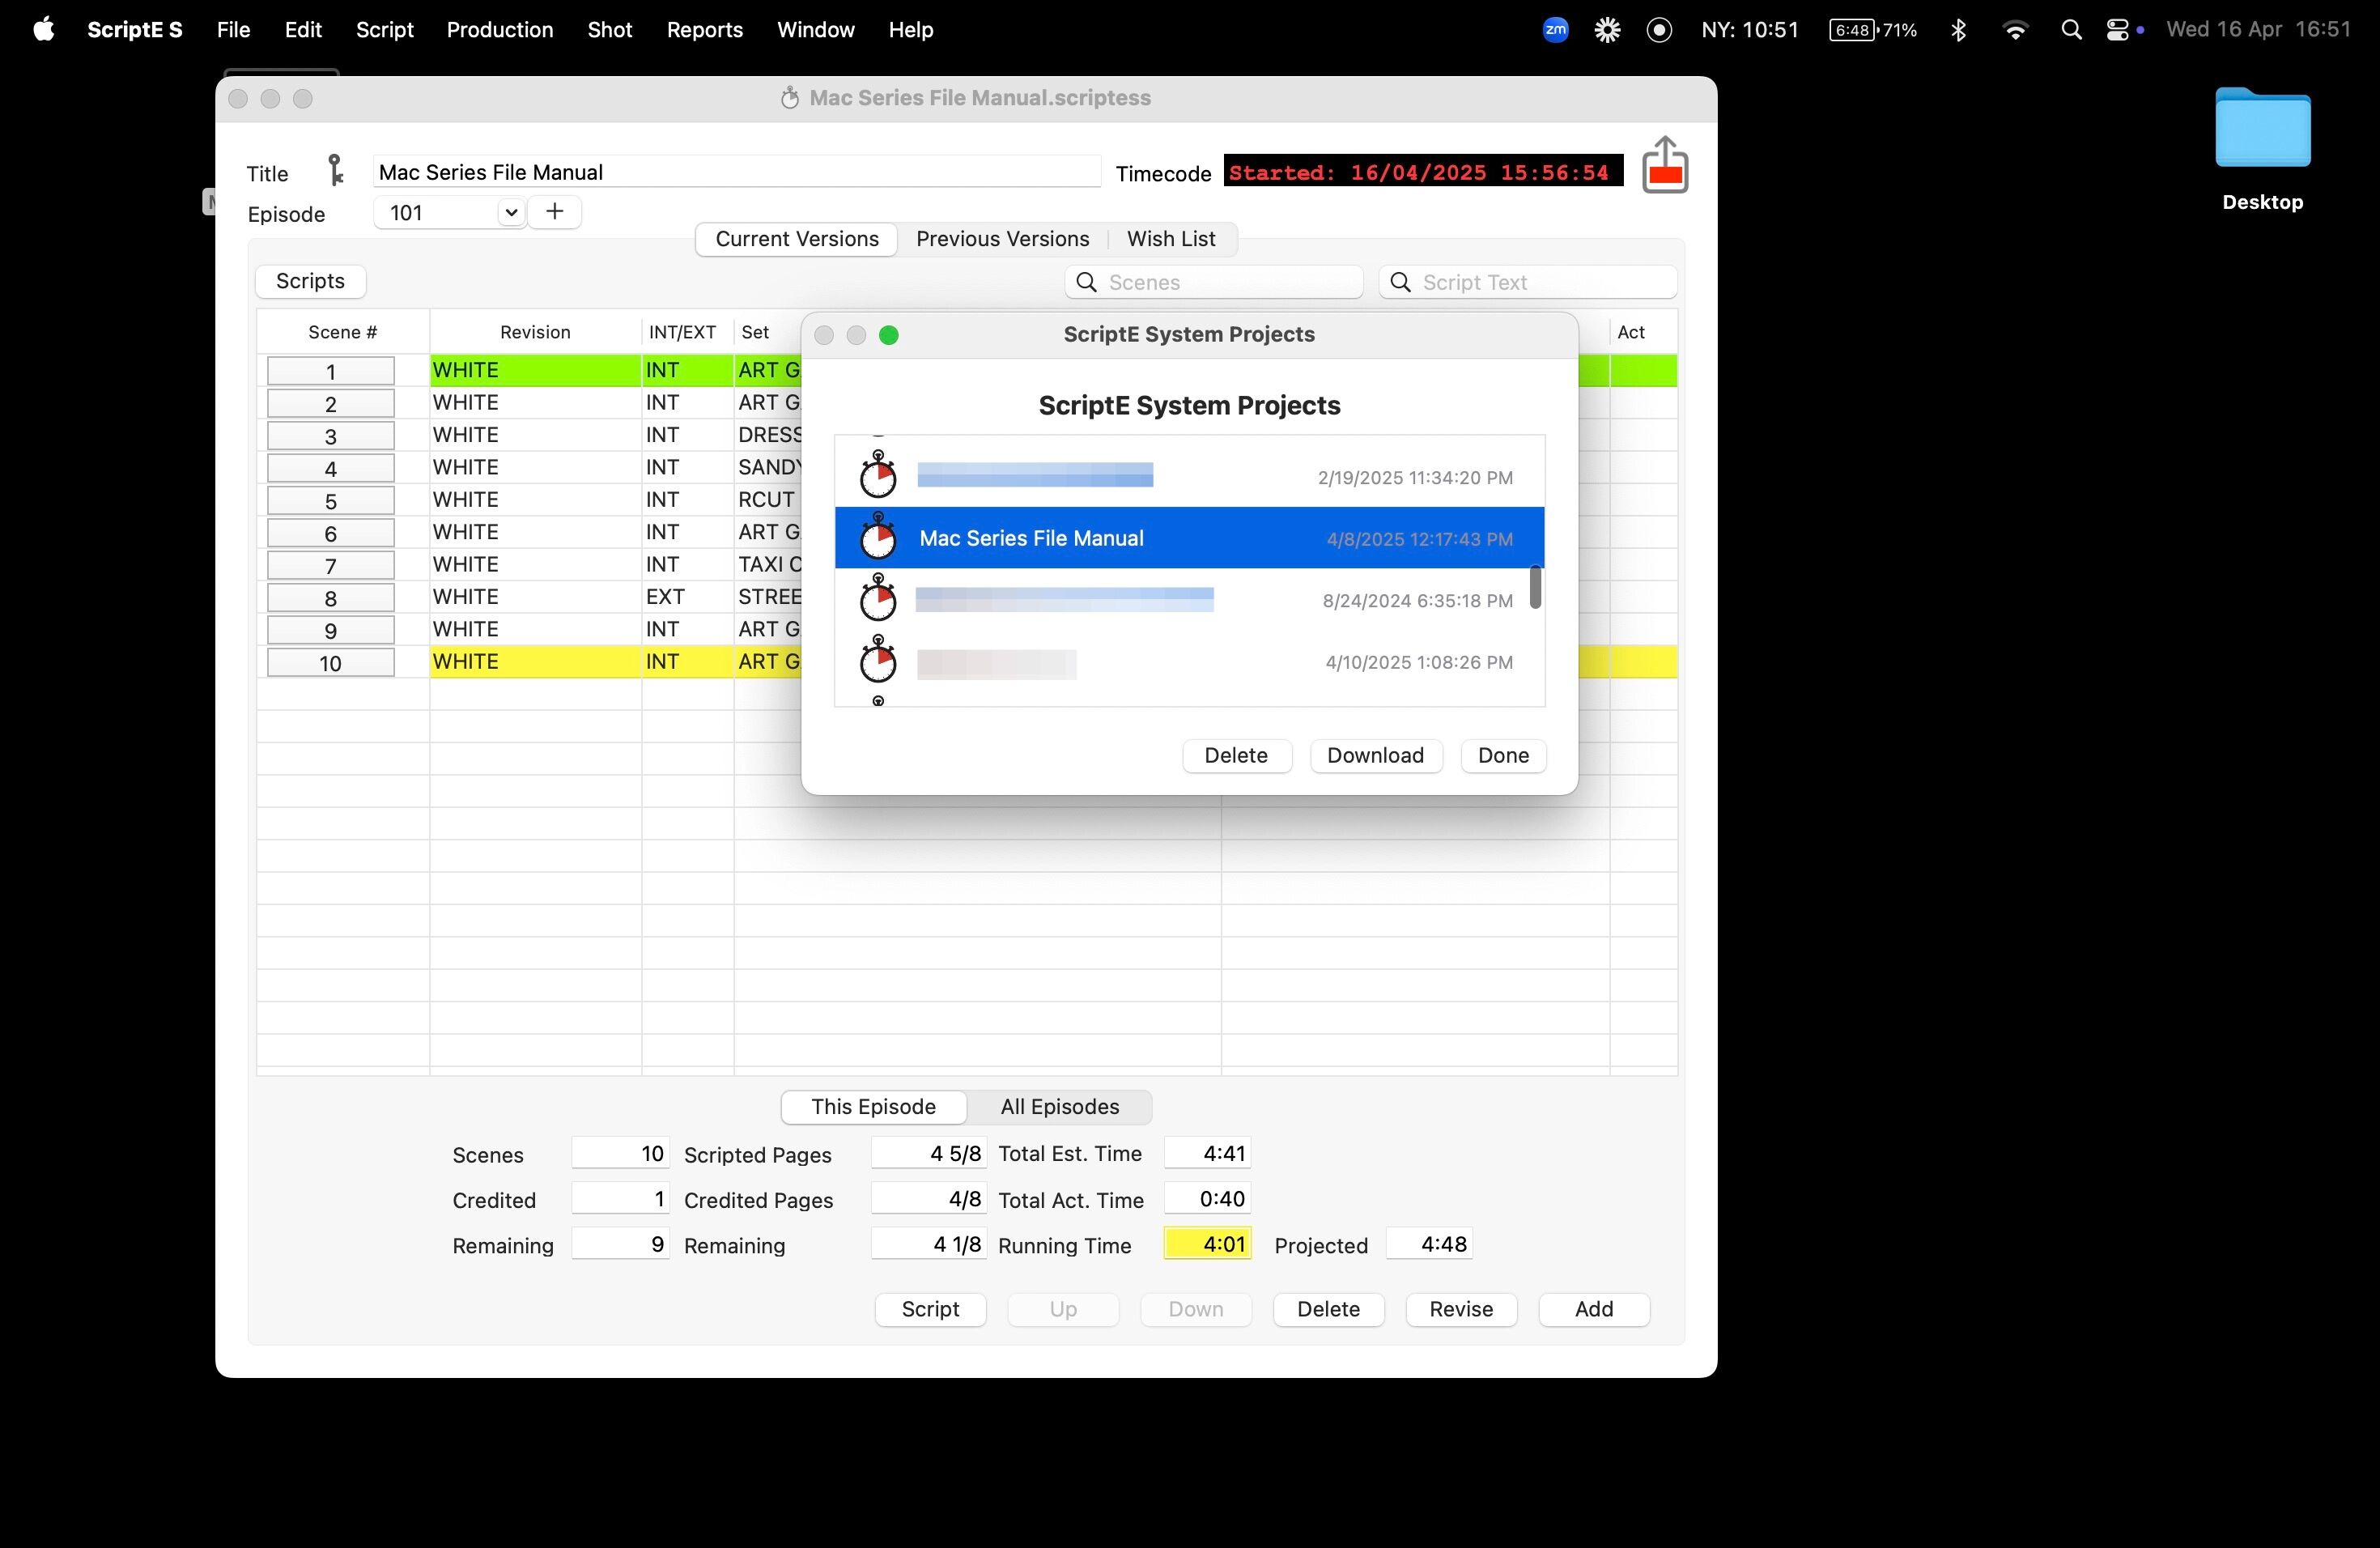Open Zoom menu bar icon

[1555, 30]
